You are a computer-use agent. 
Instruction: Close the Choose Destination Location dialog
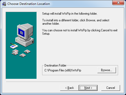click(x=118, y=3)
